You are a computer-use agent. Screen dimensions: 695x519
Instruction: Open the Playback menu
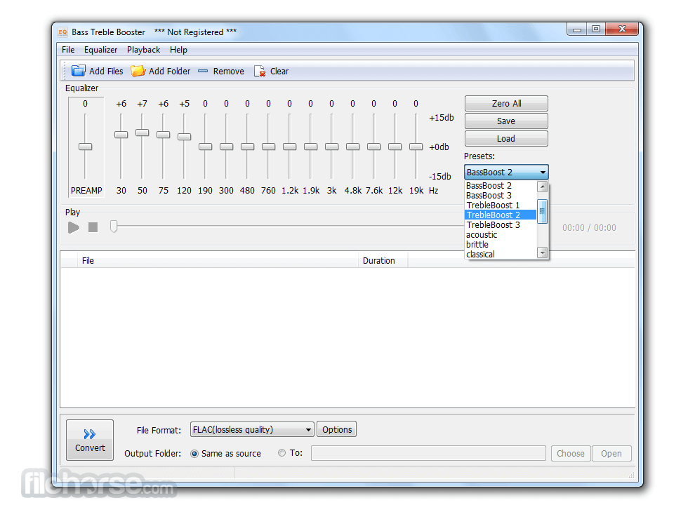click(x=144, y=50)
